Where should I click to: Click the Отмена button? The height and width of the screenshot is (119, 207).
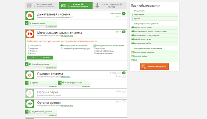pos(47,57)
